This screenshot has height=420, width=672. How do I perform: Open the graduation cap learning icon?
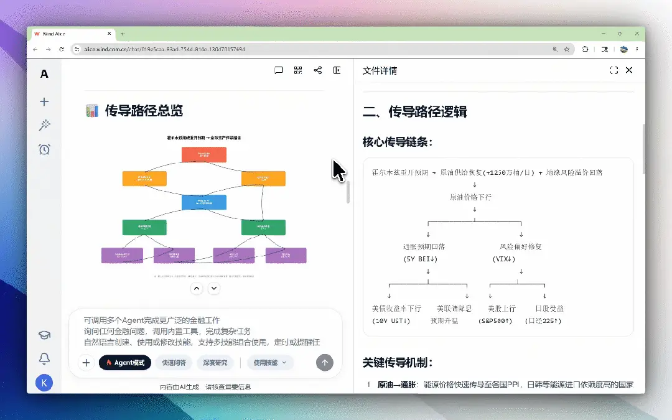click(x=44, y=335)
